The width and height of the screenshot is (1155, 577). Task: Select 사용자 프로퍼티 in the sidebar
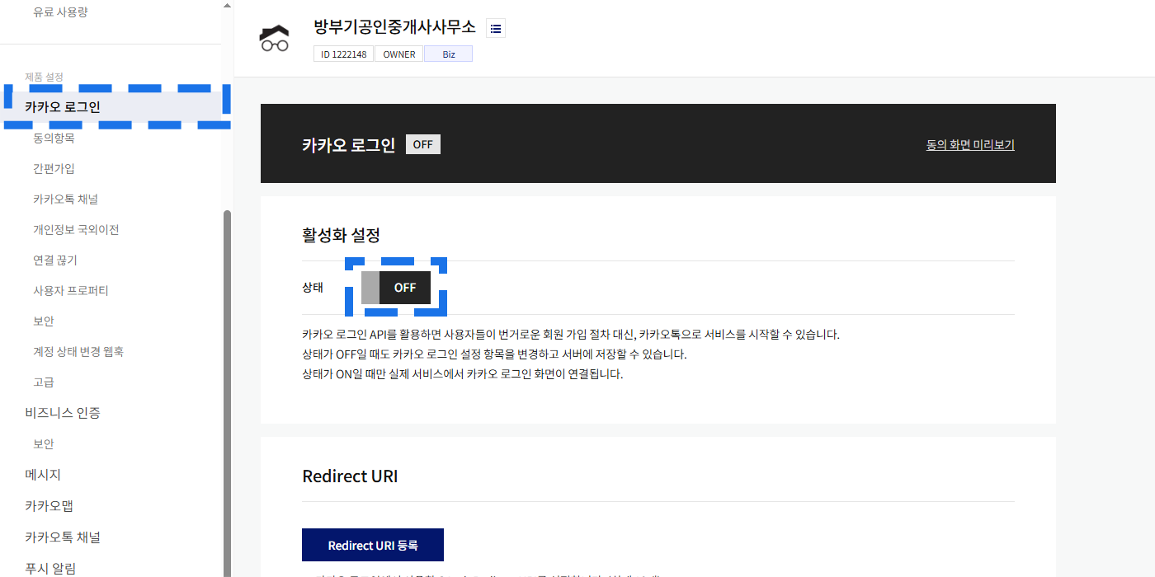click(71, 291)
